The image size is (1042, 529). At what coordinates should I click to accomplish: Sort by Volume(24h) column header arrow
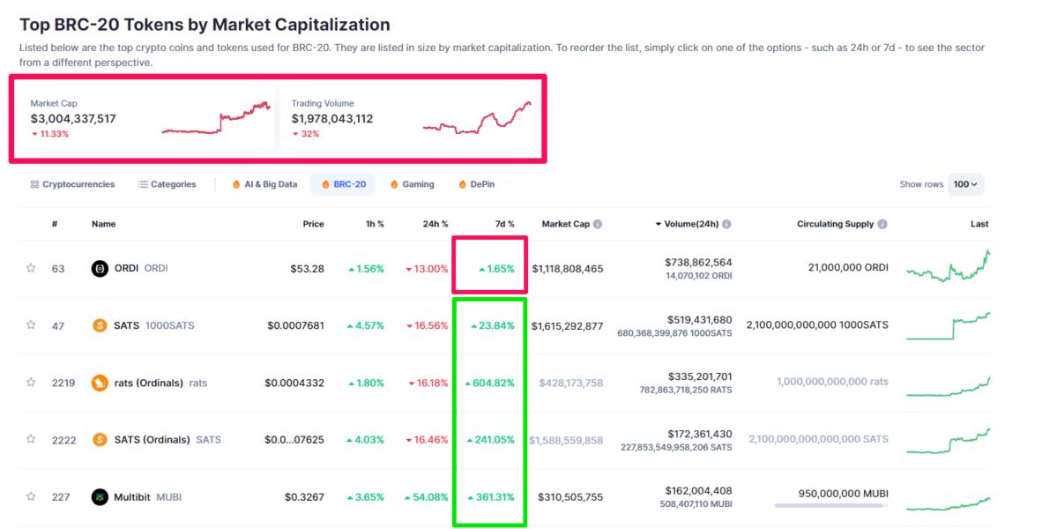[x=659, y=224]
